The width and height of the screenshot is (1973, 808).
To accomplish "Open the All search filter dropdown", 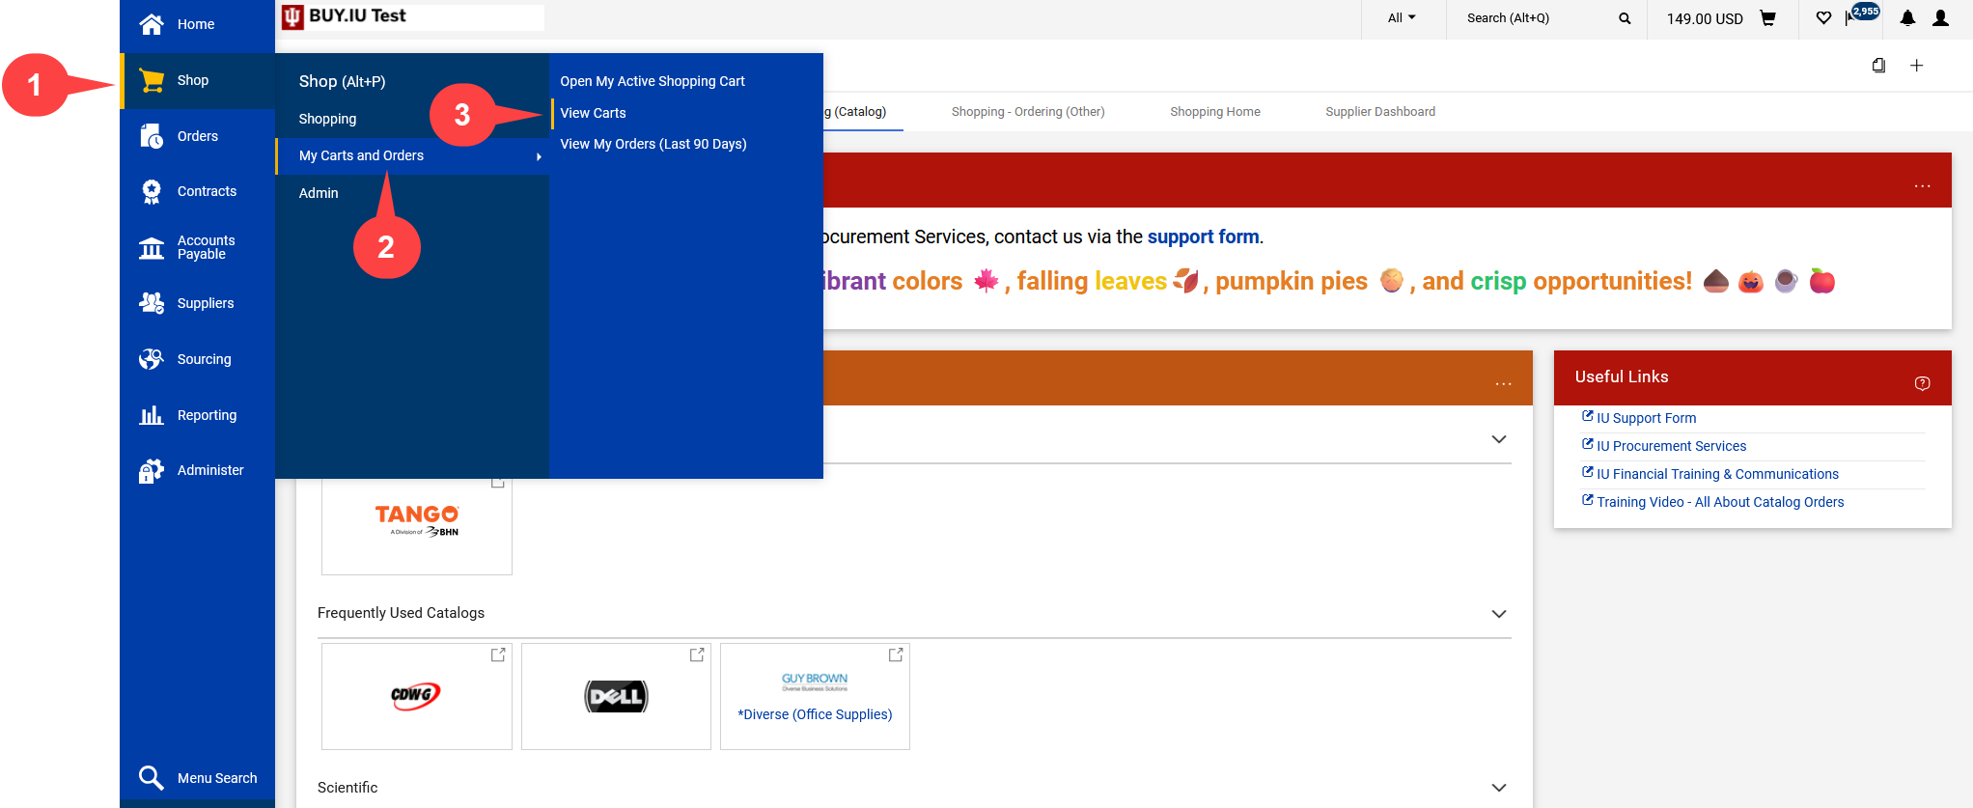I will click(1402, 18).
